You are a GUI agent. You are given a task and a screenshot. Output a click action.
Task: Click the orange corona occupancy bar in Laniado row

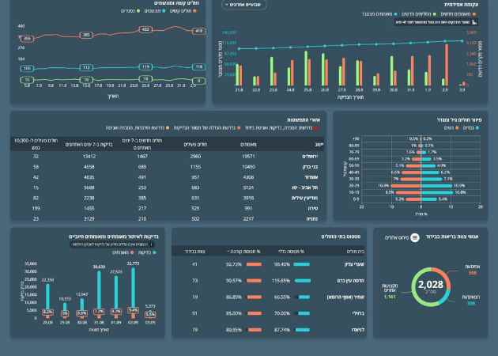click(255, 330)
